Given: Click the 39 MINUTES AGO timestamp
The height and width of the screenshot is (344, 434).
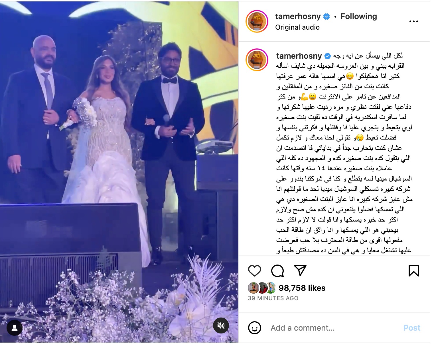Looking at the screenshot, I should (x=273, y=298).
